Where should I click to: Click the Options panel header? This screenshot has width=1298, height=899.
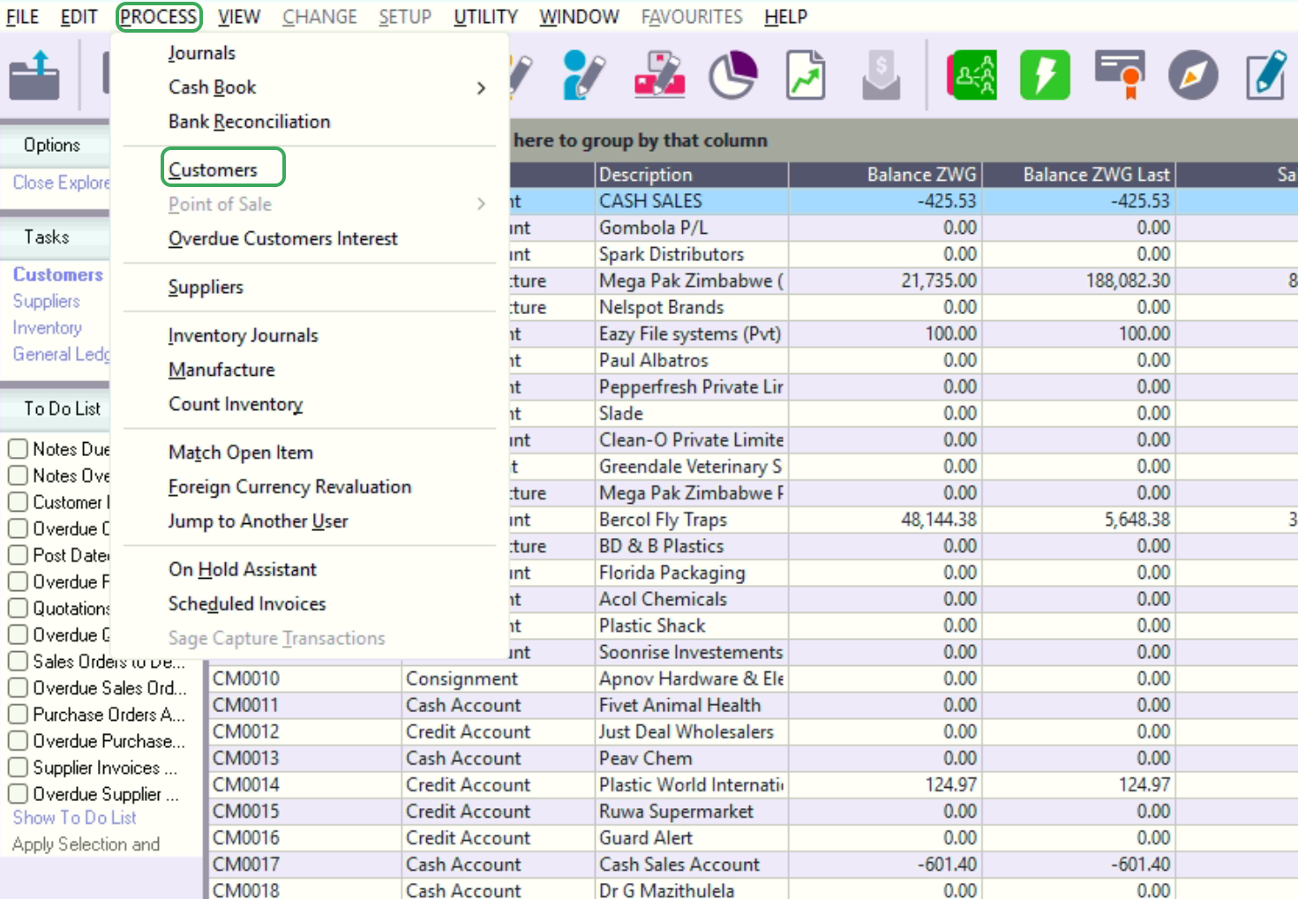tap(53, 145)
